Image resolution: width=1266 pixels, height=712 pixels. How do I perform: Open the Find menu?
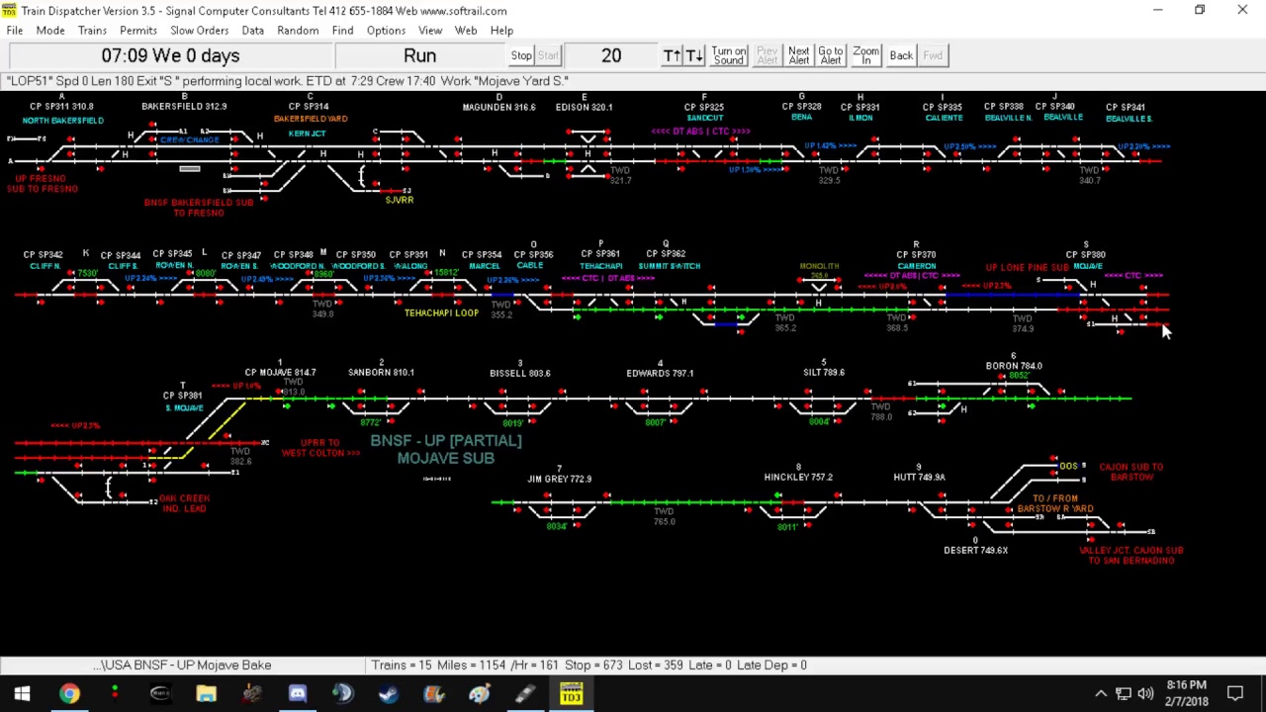[342, 31]
